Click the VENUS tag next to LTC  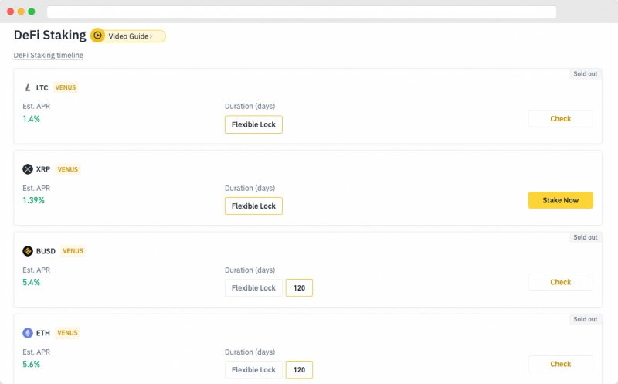tap(66, 87)
